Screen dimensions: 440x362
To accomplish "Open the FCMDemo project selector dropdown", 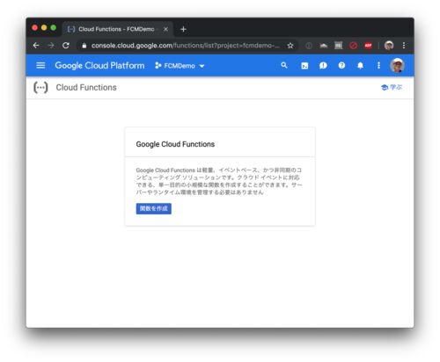I will [x=180, y=66].
